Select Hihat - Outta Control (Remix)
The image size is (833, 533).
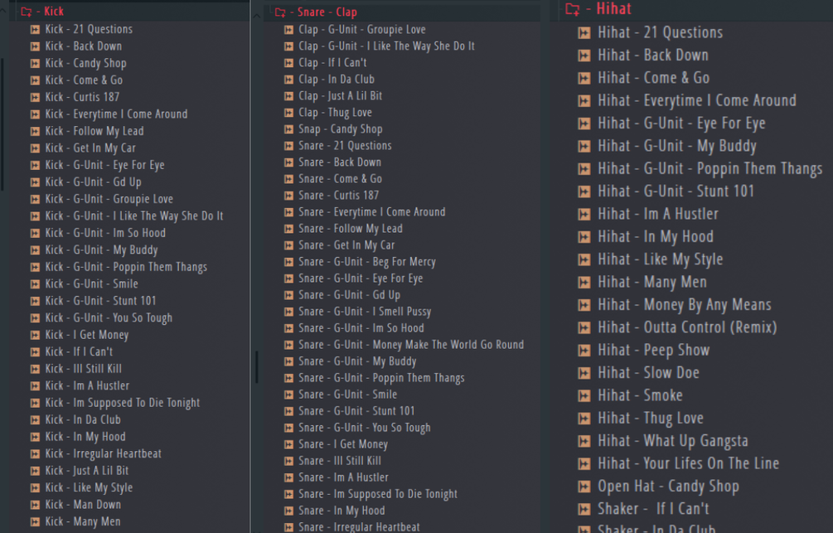687,327
